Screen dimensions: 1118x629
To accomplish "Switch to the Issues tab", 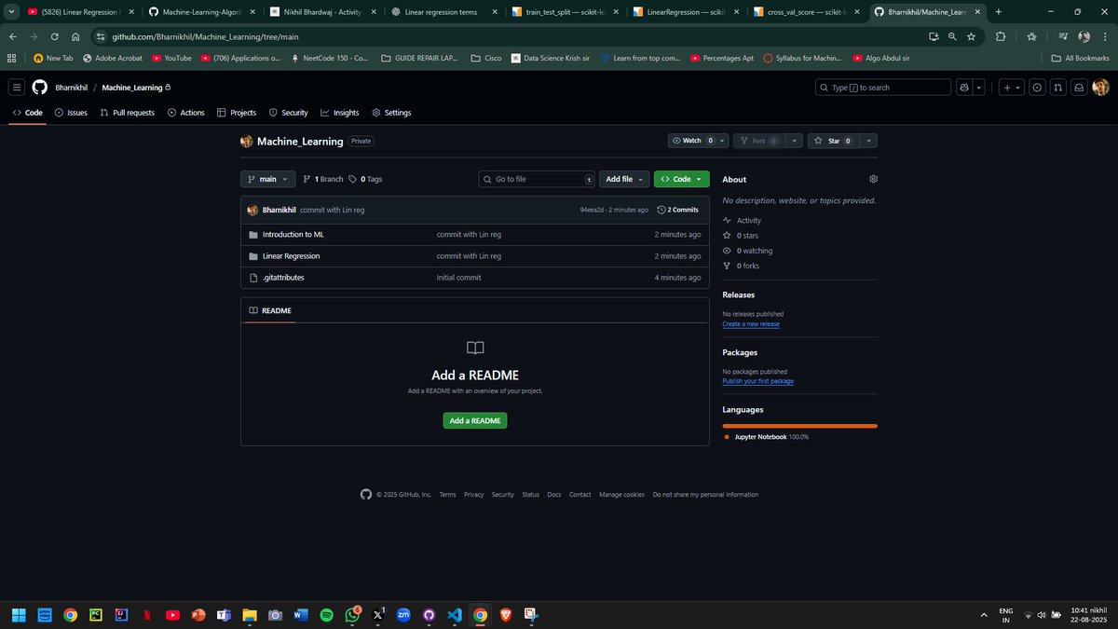I will click(x=71, y=113).
